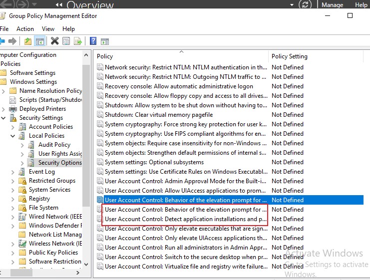This screenshot has height=280, width=370.
Task: Click the Account Policies icon
Action: pos(22,127)
